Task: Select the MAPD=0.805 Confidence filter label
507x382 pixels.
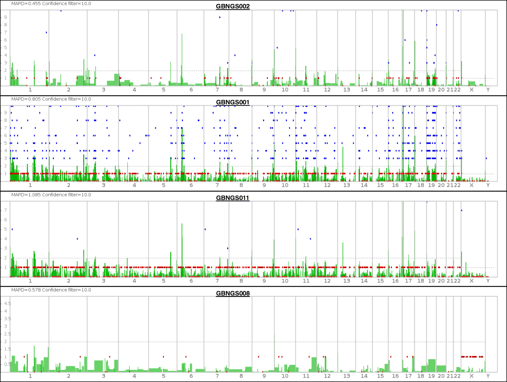Action: (x=51, y=99)
